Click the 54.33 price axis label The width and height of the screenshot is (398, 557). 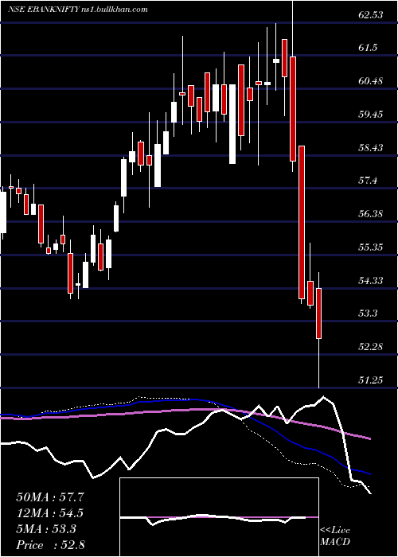click(x=371, y=280)
